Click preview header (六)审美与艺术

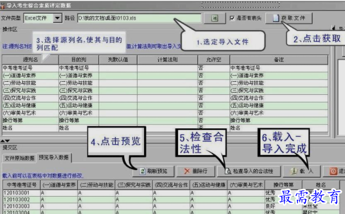coord(246,185)
